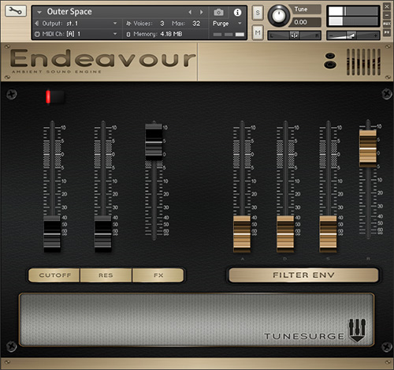The image size is (394, 370).
Task: Click the Tune knob
Action: pyautogui.click(x=278, y=15)
